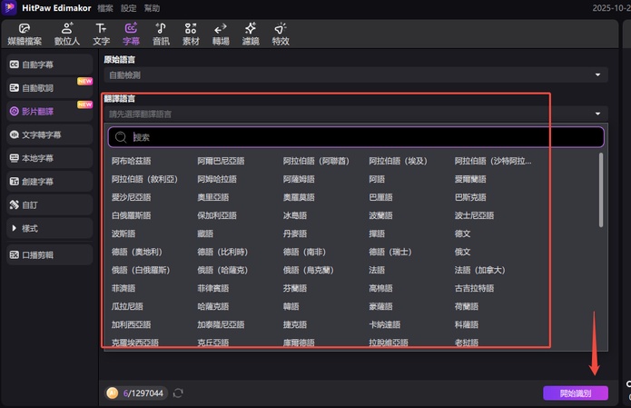
Task: Open the 文字 text tool
Action: (101, 34)
